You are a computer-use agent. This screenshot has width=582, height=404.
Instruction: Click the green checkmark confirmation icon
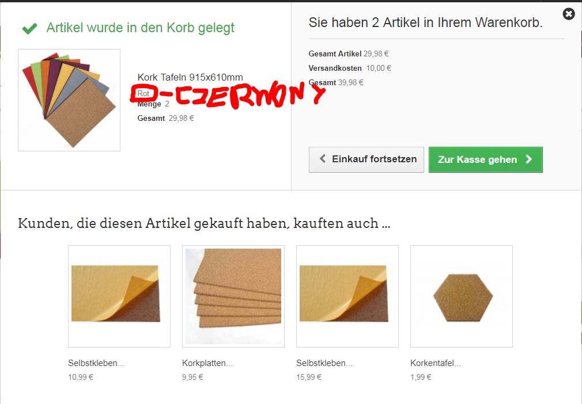pos(30,28)
